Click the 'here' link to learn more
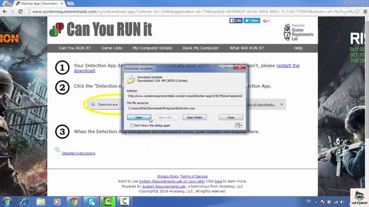 click(218, 181)
